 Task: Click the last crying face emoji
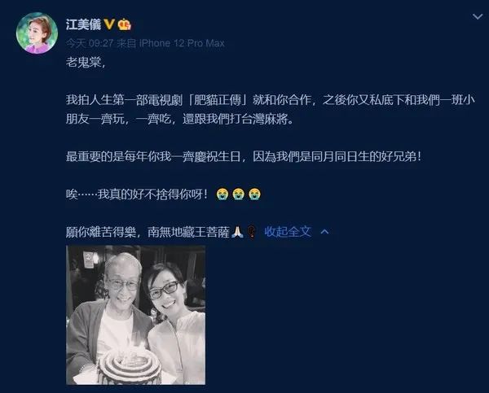click(x=255, y=194)
